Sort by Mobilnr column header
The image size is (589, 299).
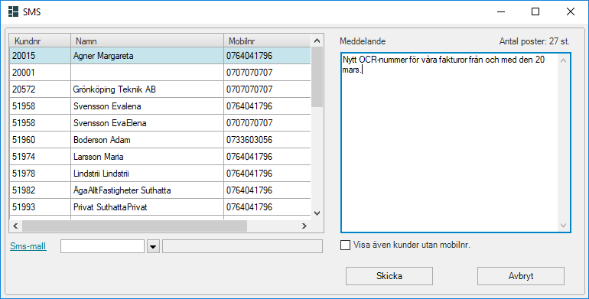click(267, 41)
